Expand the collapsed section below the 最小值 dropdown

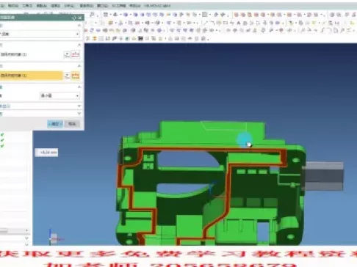[40, 106]
